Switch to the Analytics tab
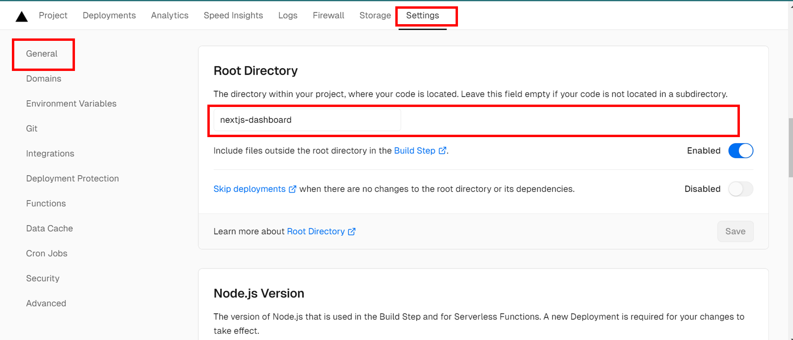The width and height of the screenshot is (793, 340). point(170,15)
